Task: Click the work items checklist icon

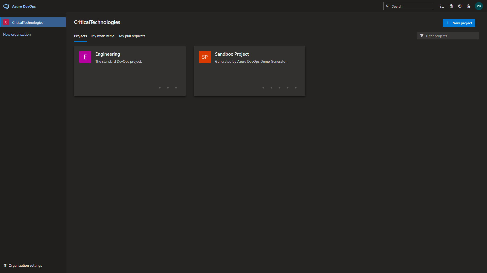Action: click(442, 6)
